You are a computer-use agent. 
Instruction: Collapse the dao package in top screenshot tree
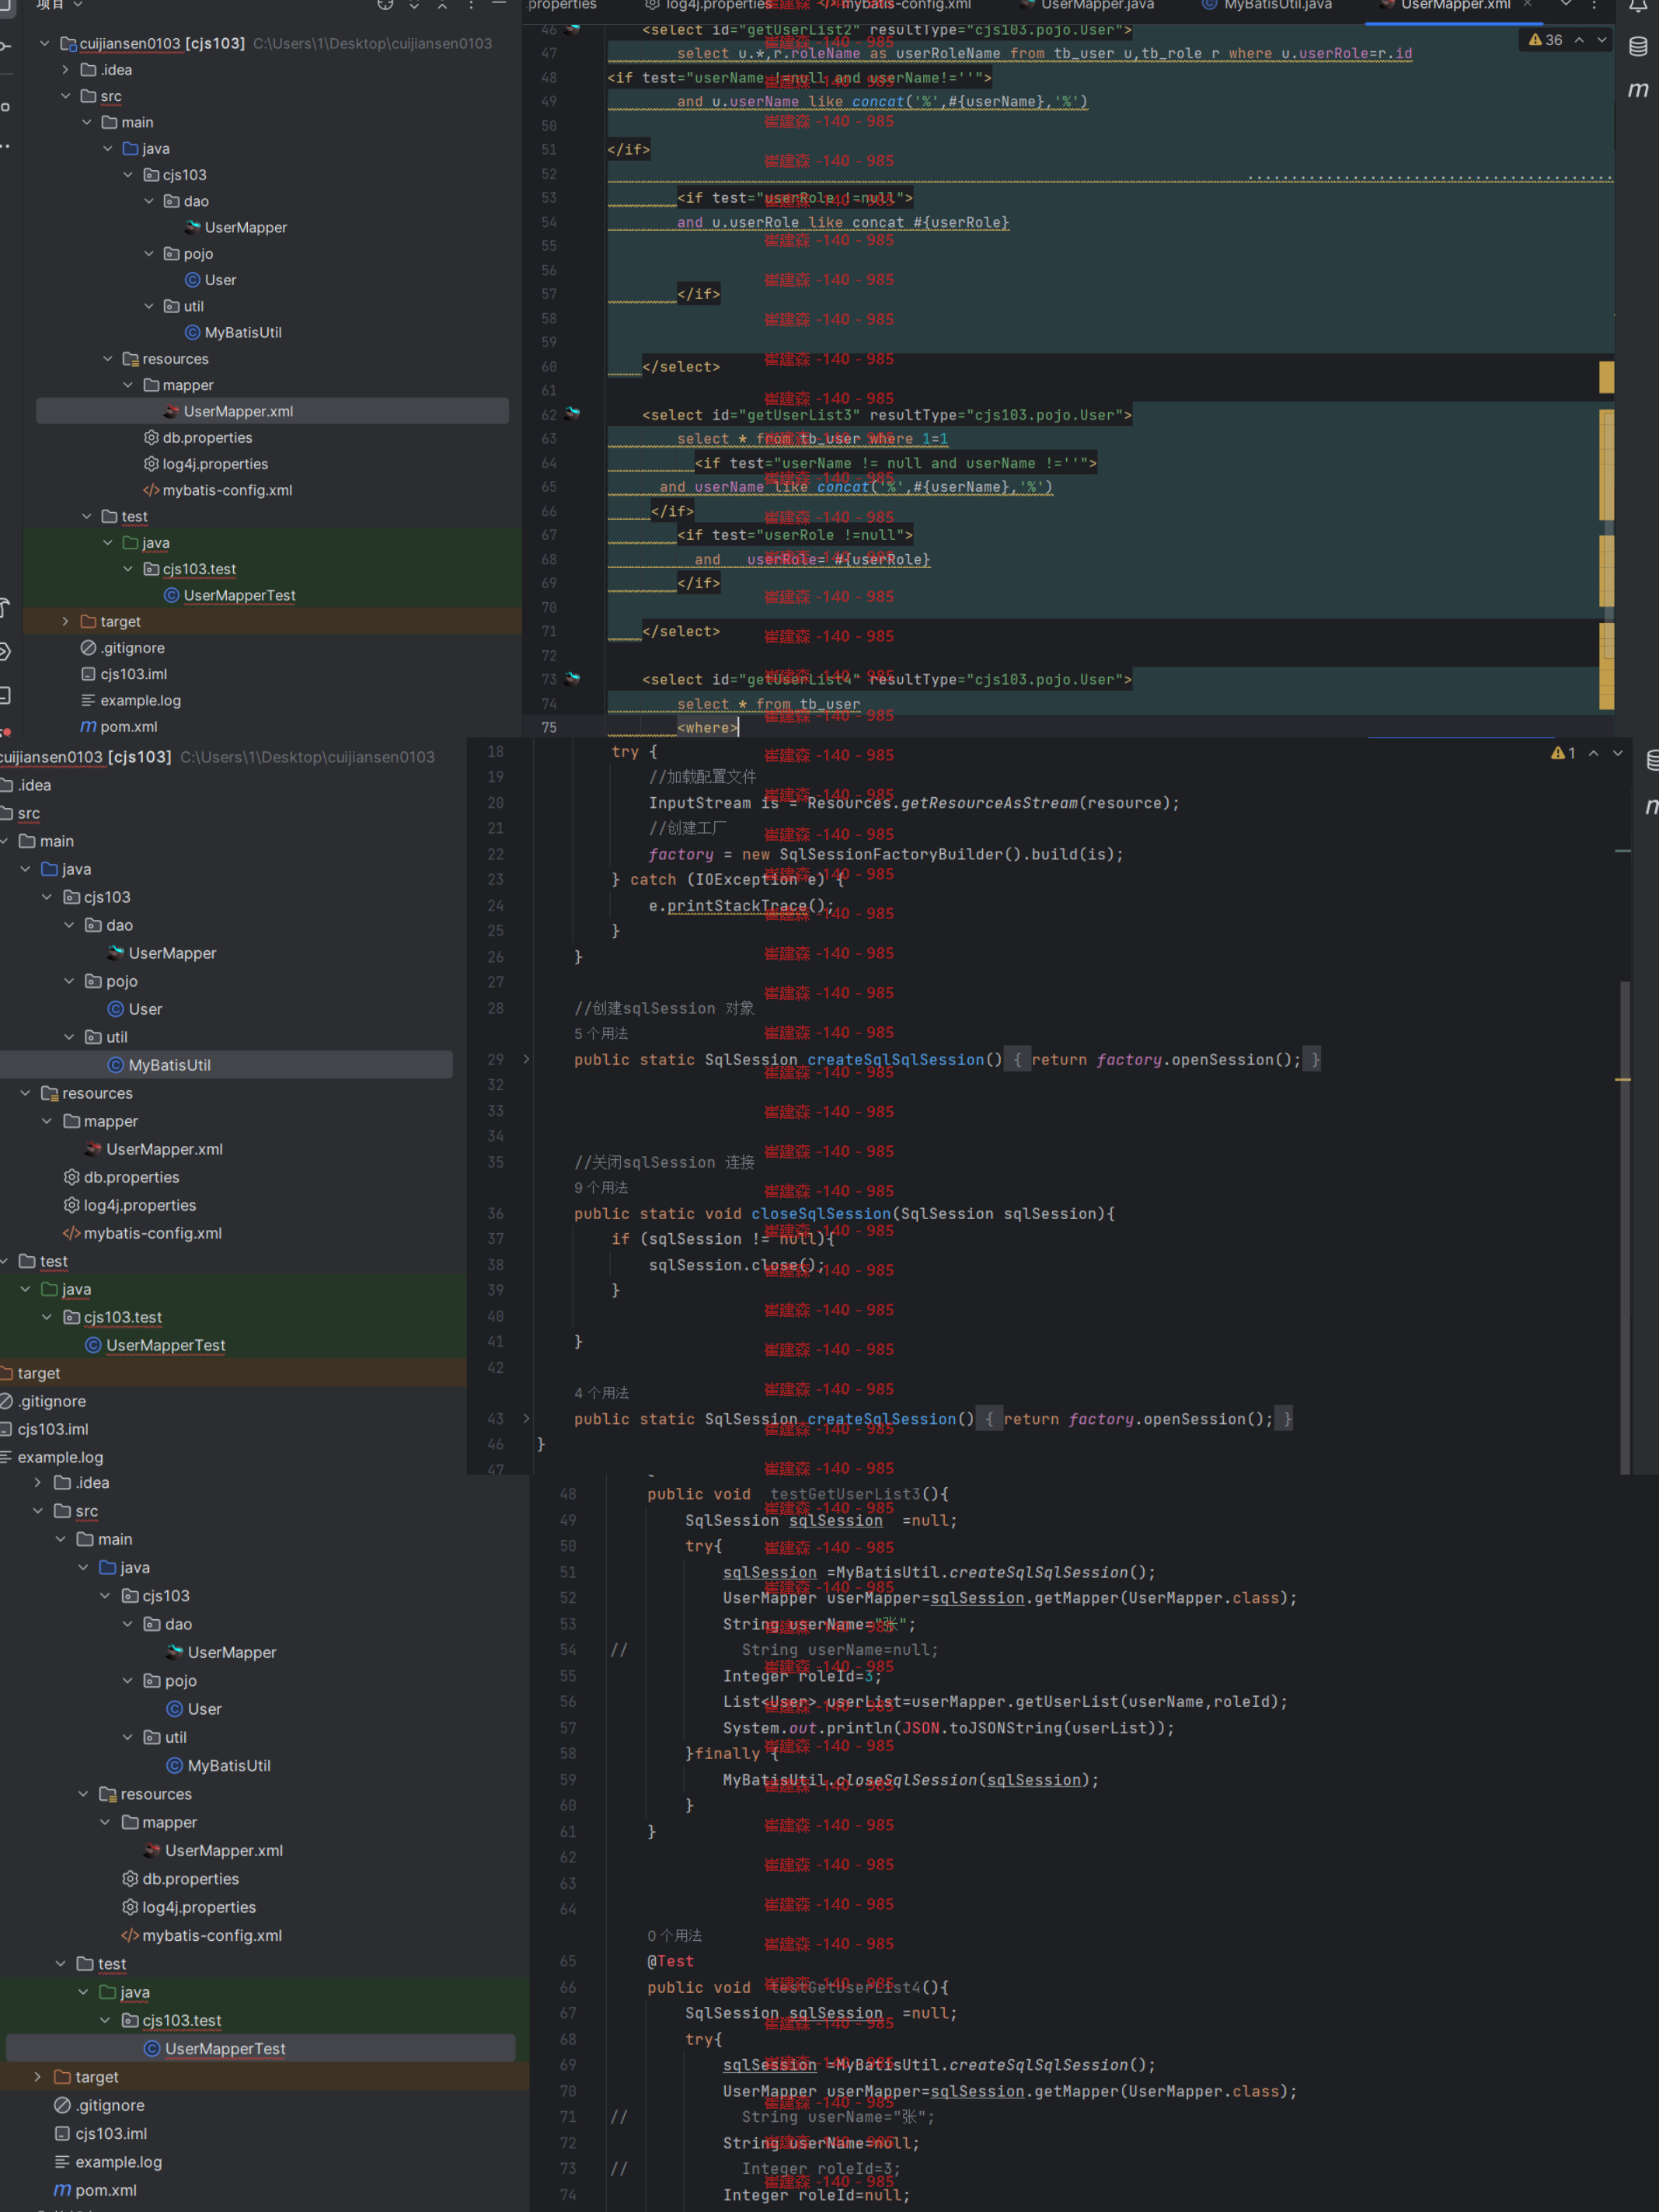[149, 201]
